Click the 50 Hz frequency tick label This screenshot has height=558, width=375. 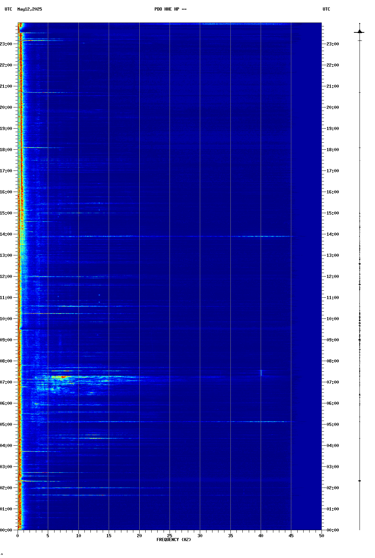[x=322, y=536]
